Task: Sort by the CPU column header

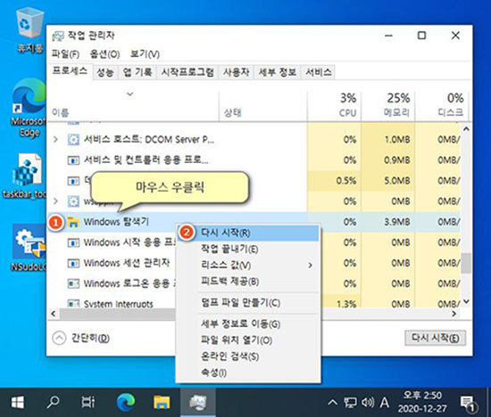Action: [x=334, y=106]
